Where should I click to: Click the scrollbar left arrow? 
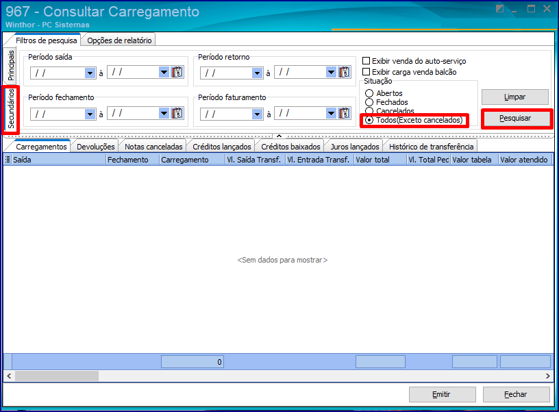pyautogui.click(x=9, y=376)
